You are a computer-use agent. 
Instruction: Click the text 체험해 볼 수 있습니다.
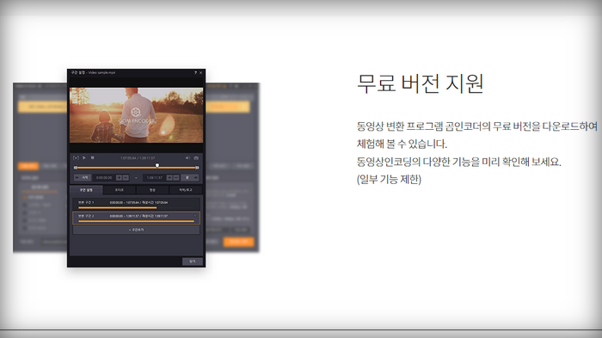point(402,144)
